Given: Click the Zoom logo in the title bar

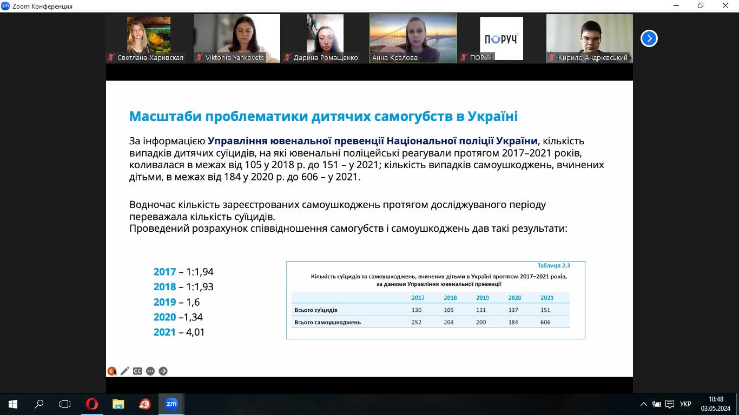Looking at the screenshot, I should pos(5,6).
